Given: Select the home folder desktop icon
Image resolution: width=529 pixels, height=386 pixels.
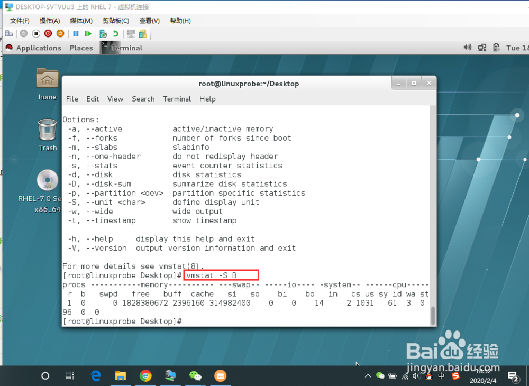Looking at the screenshot, I should pyautogui.click(x=47, y=84).
